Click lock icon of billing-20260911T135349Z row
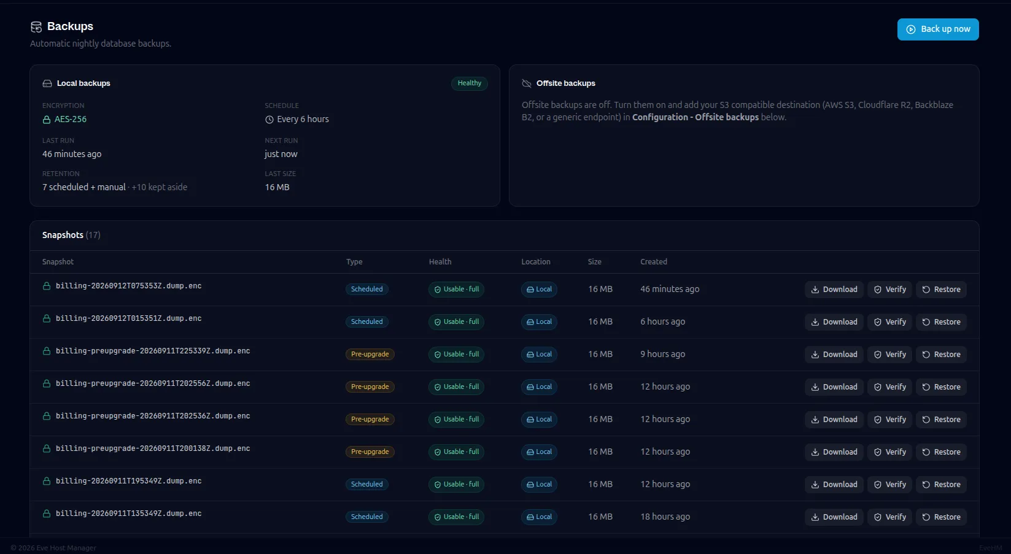The width and height of the screenshot is (1011, 554). (47, 514)
